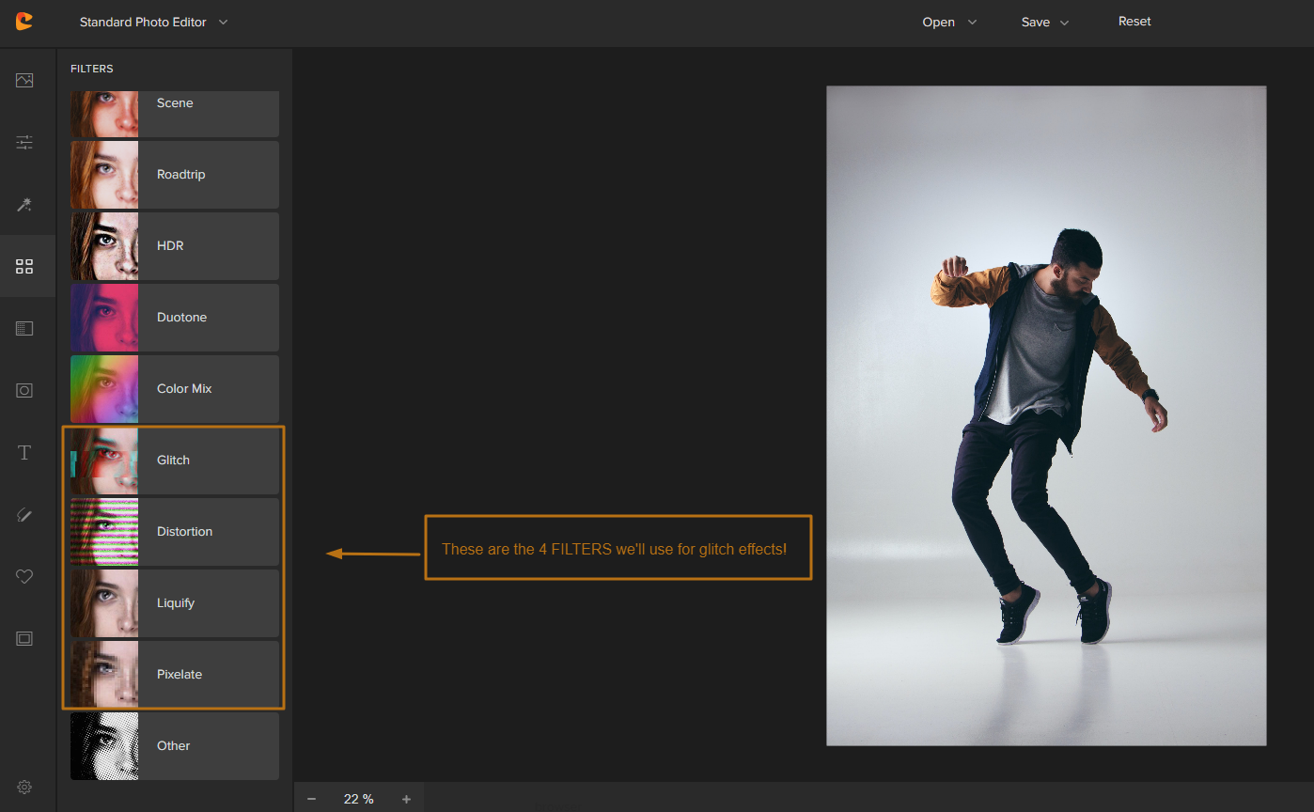
Task: Select the Text tool icon
Action: tap(24, 453)
